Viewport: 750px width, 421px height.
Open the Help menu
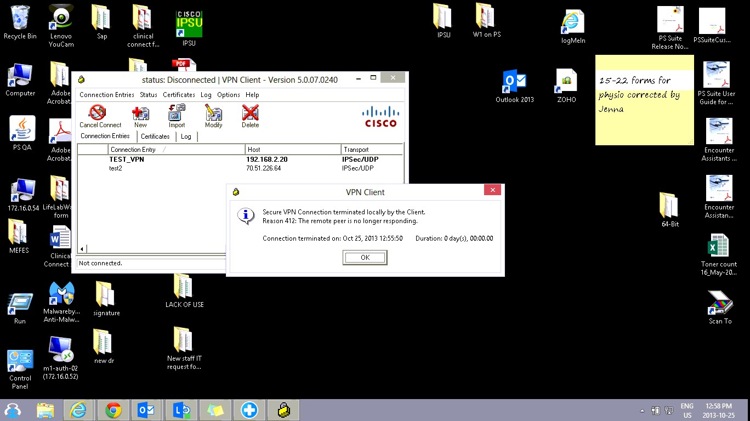point(252,95)
